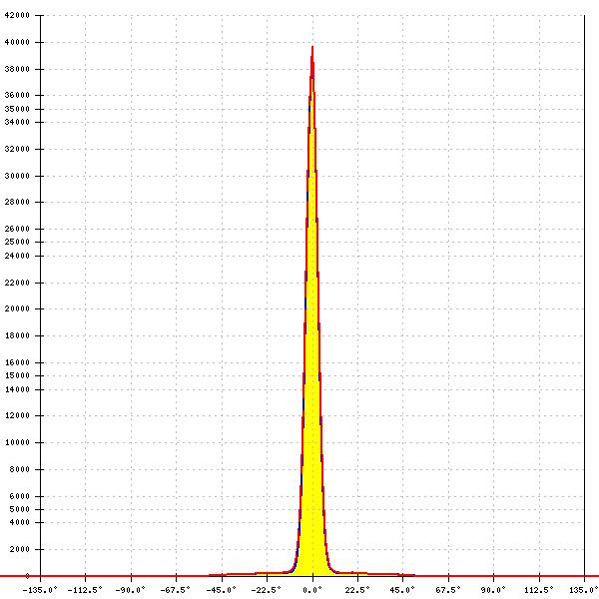This screenshot has width=599, height=599.
Task: Click the 67.5° x-axis label
Action: point(448,590)
